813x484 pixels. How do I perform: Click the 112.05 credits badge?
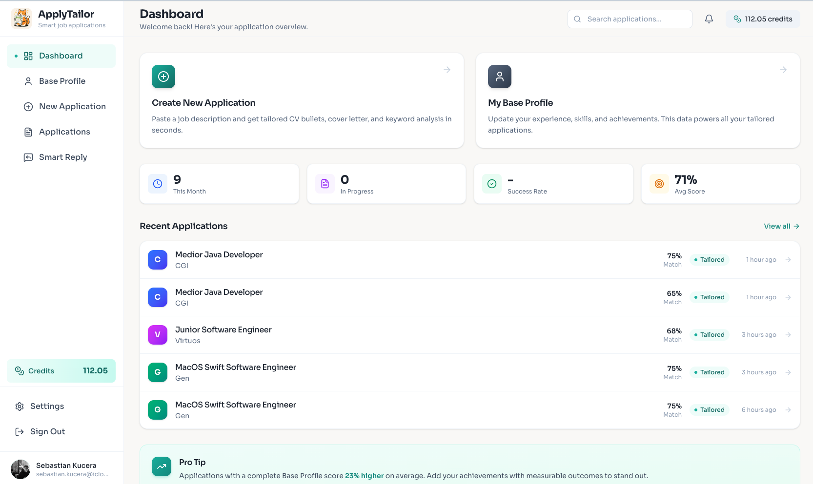pos(763,19)
